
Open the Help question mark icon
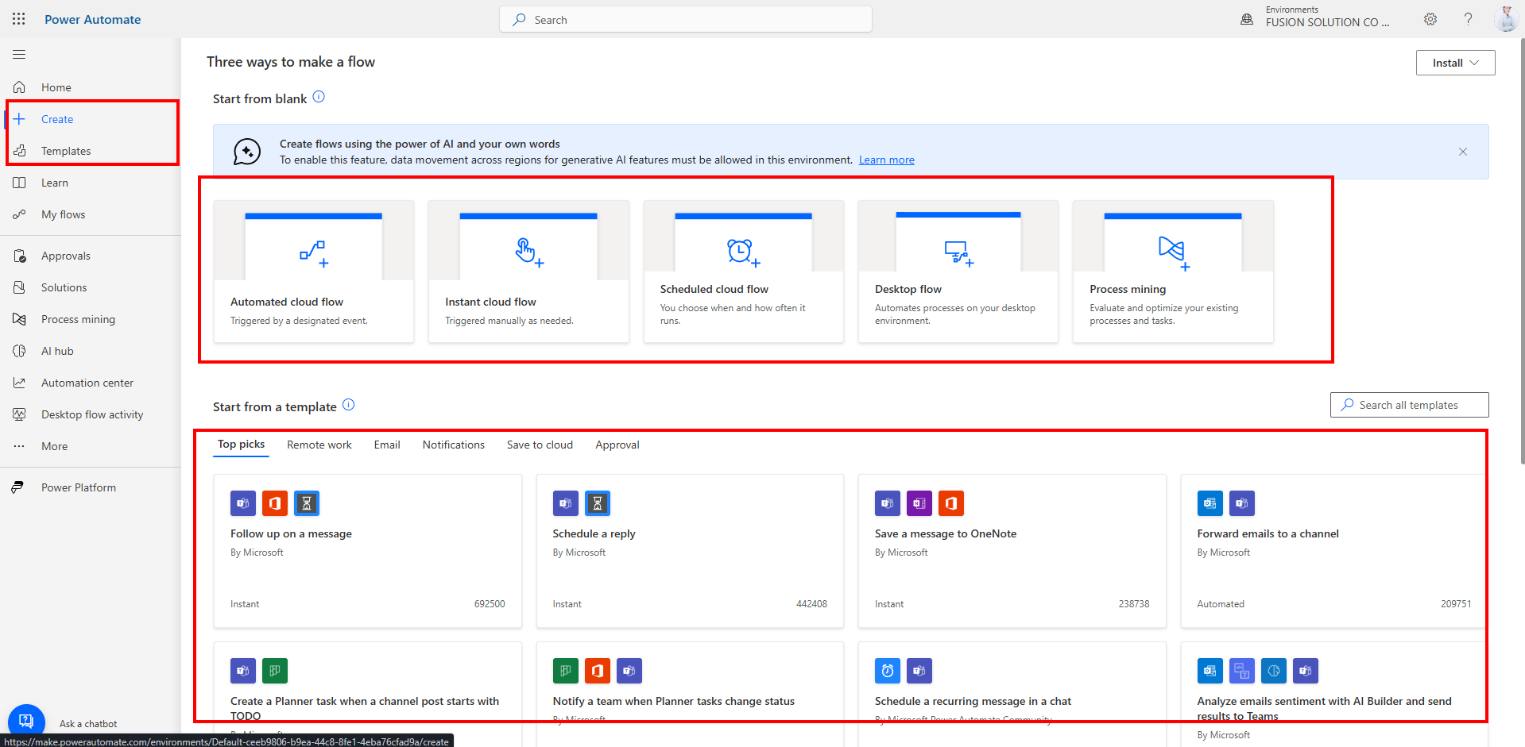(x=1468, y=19)
